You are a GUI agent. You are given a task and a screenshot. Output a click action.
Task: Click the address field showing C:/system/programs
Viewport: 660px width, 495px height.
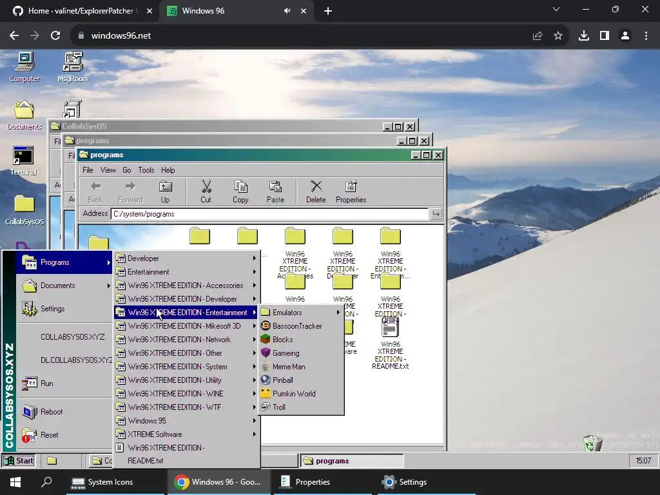pos(269,214)
